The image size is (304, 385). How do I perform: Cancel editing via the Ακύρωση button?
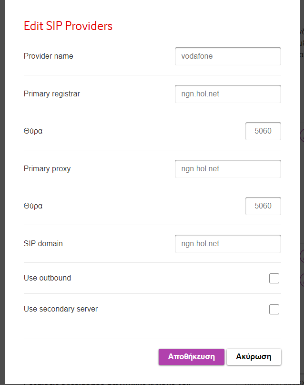(254, 357)
